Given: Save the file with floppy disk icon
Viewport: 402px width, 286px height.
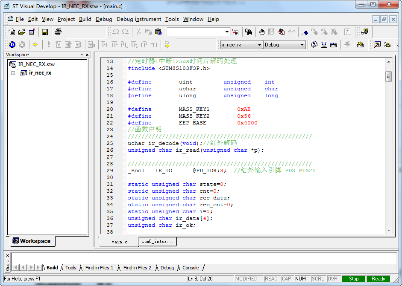Looking at the screenshot, I should point(45,32).
